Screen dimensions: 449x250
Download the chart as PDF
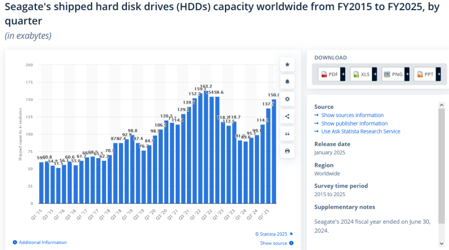[x=329, y=75]
